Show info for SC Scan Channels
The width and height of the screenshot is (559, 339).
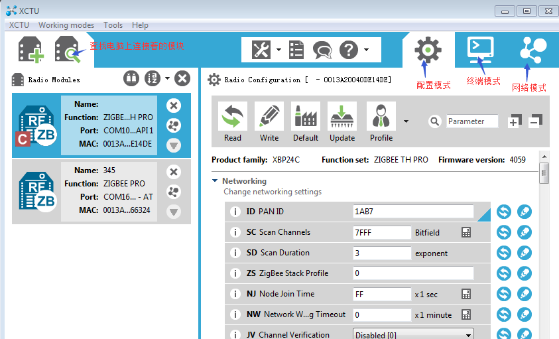(235, 232)
